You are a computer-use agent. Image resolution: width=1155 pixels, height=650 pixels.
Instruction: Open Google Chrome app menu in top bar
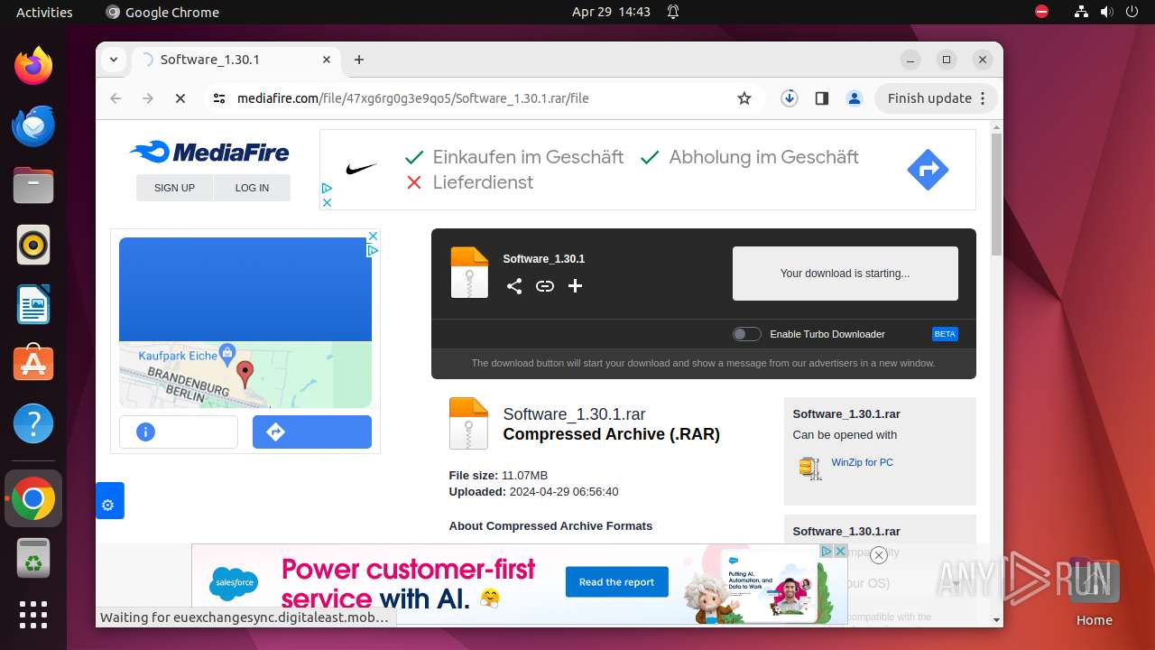(x=162, y=12)
